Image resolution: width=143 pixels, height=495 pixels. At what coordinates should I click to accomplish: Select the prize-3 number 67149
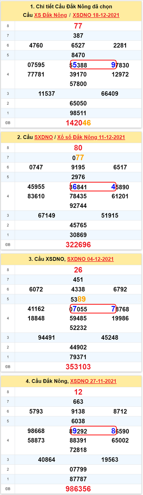pos(46,215)
